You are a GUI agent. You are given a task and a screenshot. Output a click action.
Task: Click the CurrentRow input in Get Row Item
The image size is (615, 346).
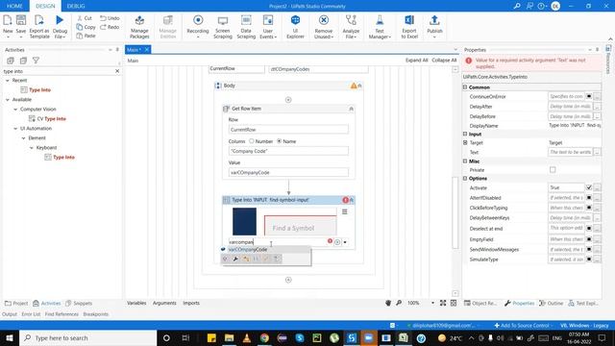(288, 130)
